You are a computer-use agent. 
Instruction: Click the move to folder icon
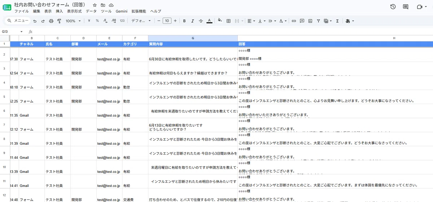[x=103, y=5]
